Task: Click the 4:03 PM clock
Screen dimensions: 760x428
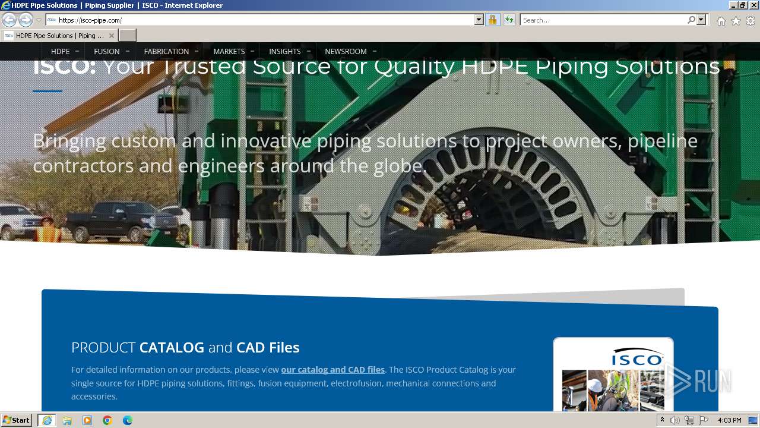Action: 729,420
